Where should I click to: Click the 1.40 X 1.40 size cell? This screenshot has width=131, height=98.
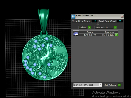click(90, 35)
